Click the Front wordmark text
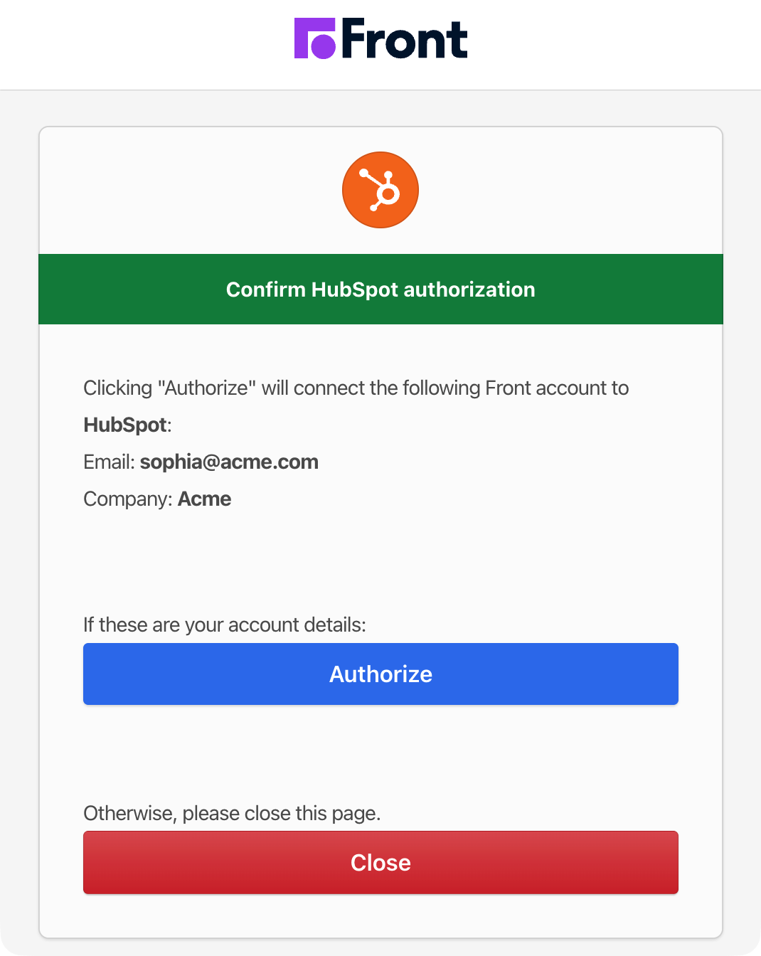 (x=405, y=40)
